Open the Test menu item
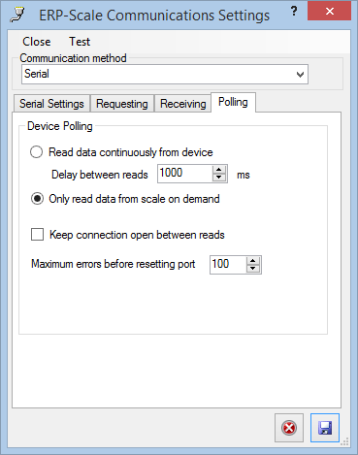 click(80, 42)
